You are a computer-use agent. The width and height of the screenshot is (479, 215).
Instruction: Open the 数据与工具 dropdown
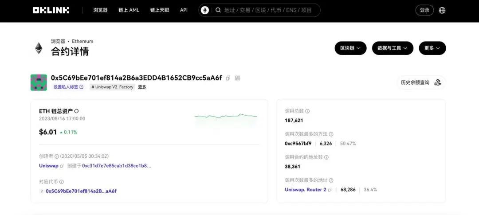click(393, 48)
